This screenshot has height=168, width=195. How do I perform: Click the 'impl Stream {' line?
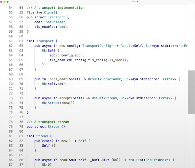[39, 136]
